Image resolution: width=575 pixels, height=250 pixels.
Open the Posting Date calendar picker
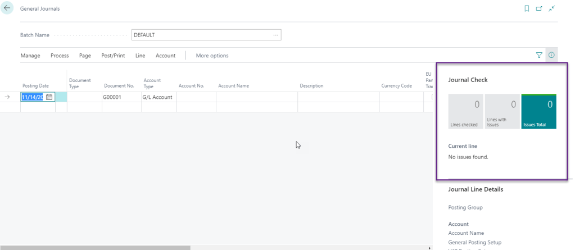(x=49, y=97)
